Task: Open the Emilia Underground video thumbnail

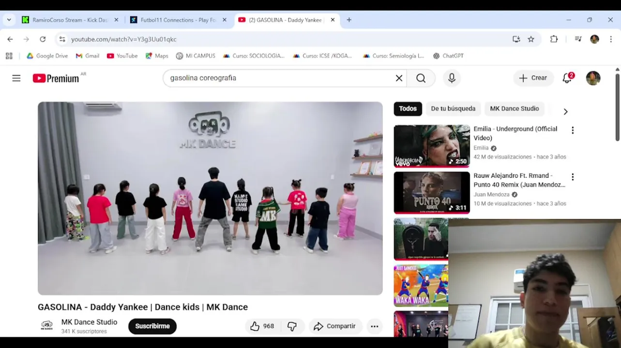Action: point(432,146)
